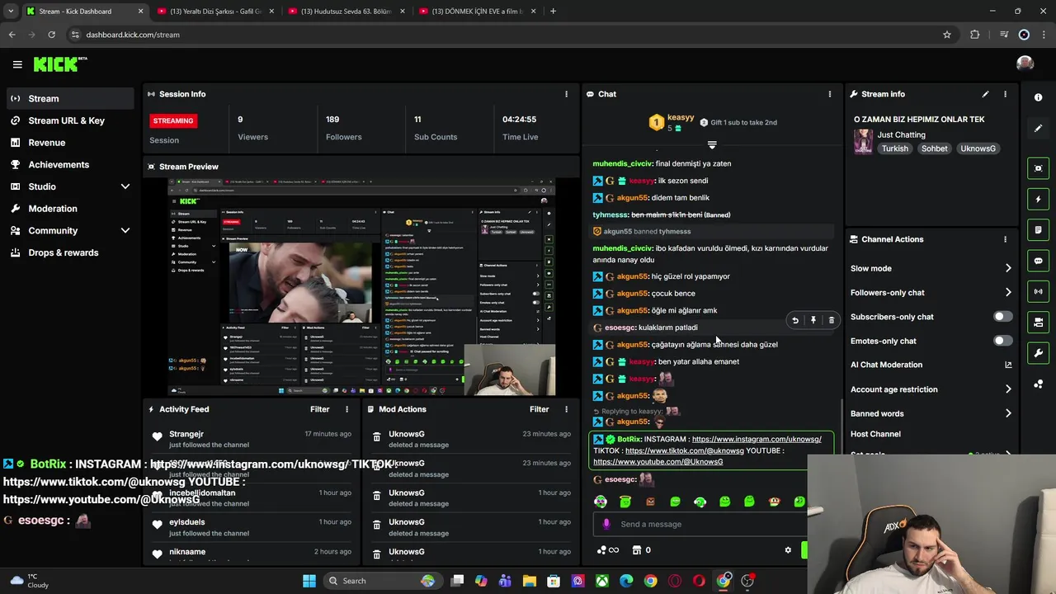Toggle Emotes-only chat switch

[x=1002, y=341]
